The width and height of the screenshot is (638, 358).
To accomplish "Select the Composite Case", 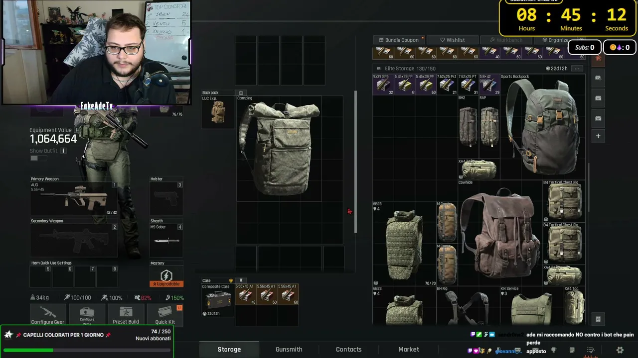I will [x=218, y=300].
